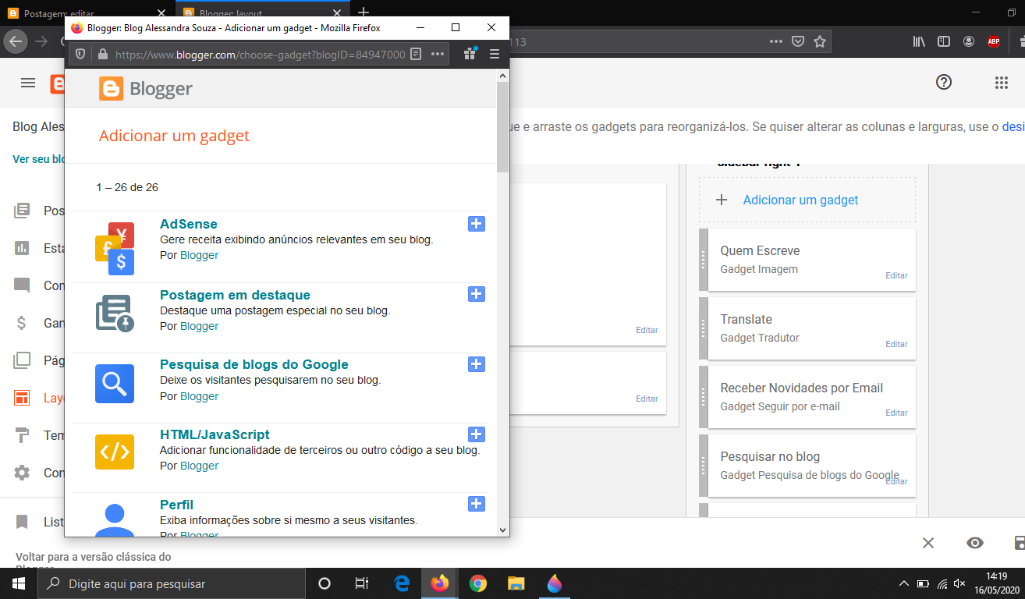Open Firefox library icon in main window
Viewport: 1025px width, 599px height.
coord(920,41)
